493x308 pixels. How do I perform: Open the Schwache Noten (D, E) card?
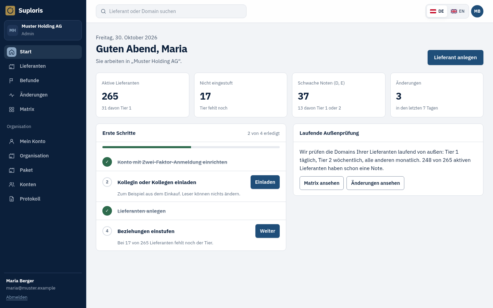coord(339,95)
